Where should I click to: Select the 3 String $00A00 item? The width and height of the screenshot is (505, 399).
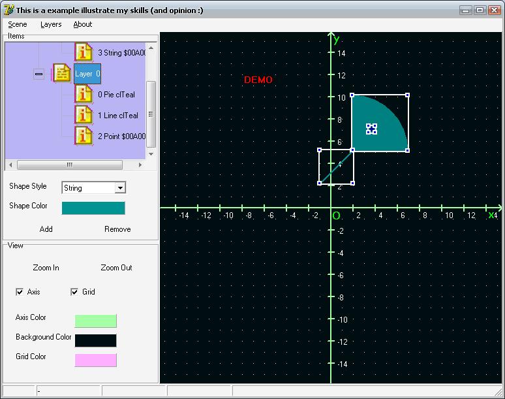[121, 53]
